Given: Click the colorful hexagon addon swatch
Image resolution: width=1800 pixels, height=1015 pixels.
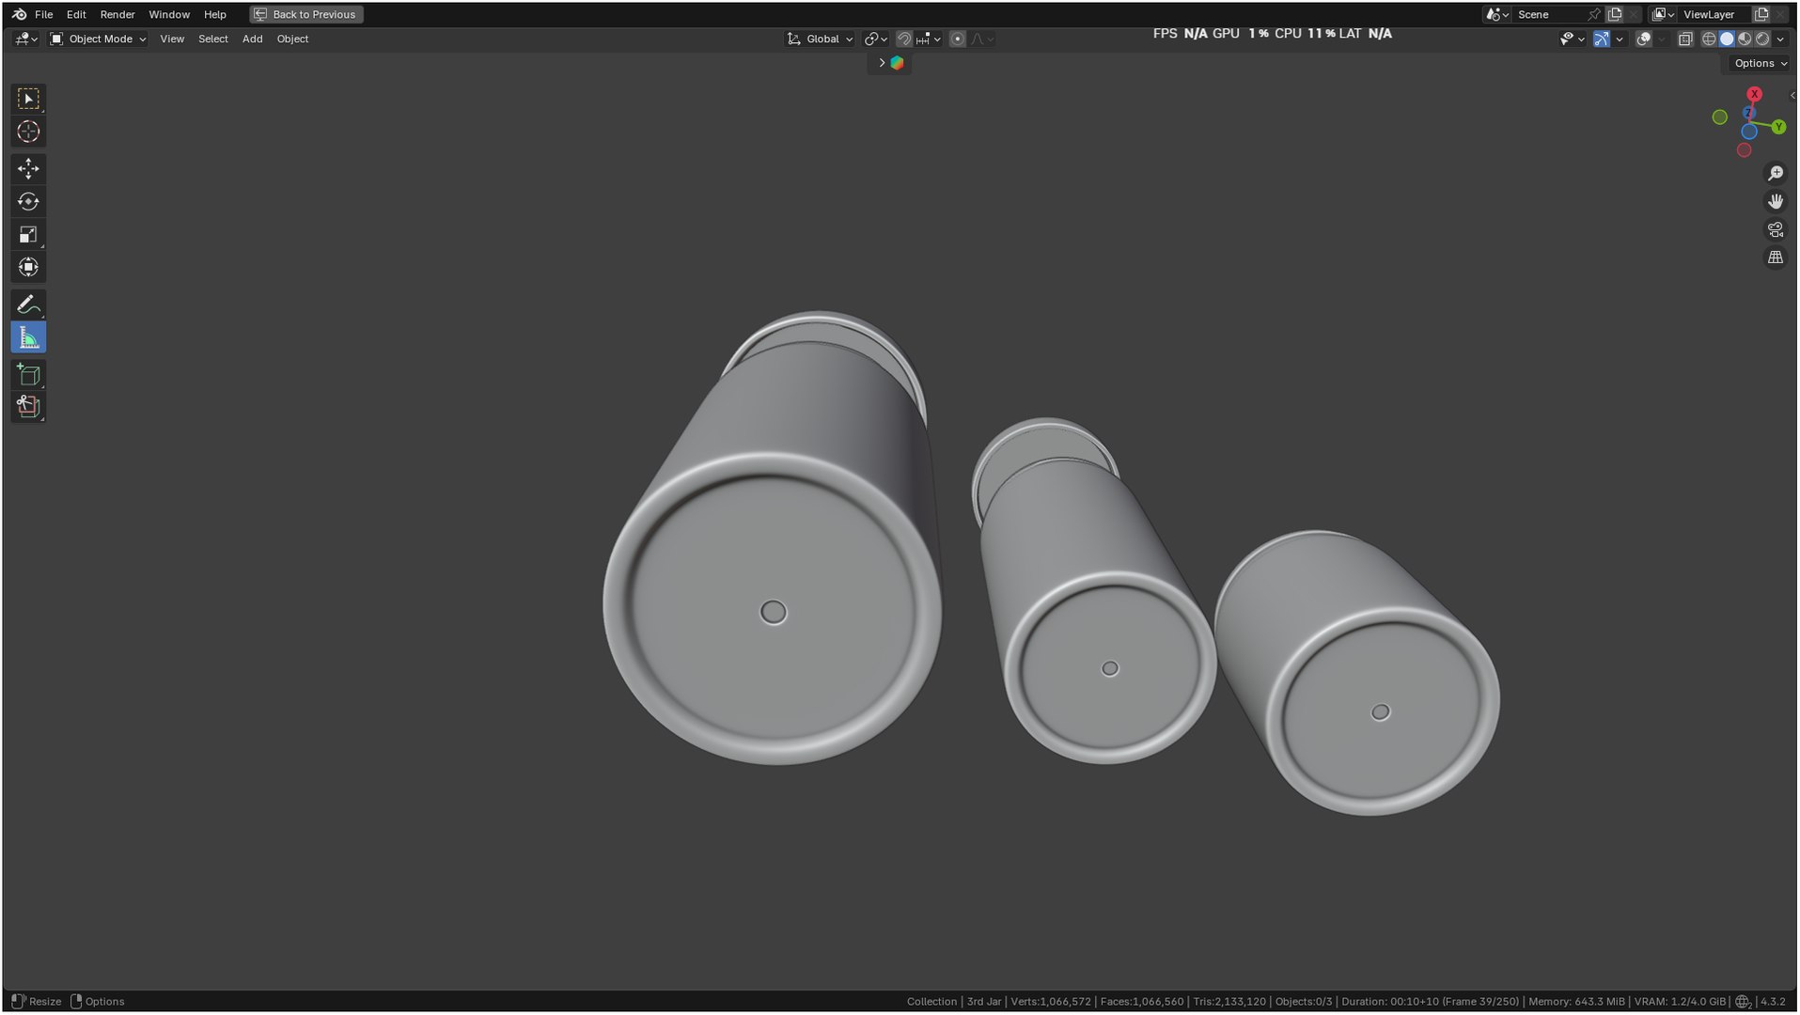Looking at the screenshot, I should pos(897,63).
